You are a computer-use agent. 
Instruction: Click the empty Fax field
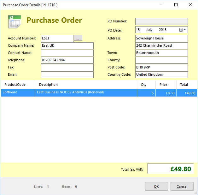(67, 68)
